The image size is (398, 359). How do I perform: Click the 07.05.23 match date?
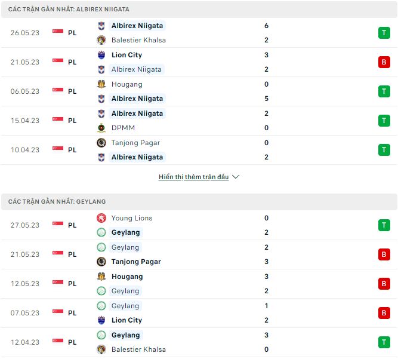tap(25, 313)
